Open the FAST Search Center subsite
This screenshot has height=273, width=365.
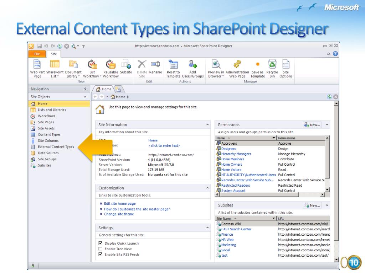pos(236,229)
